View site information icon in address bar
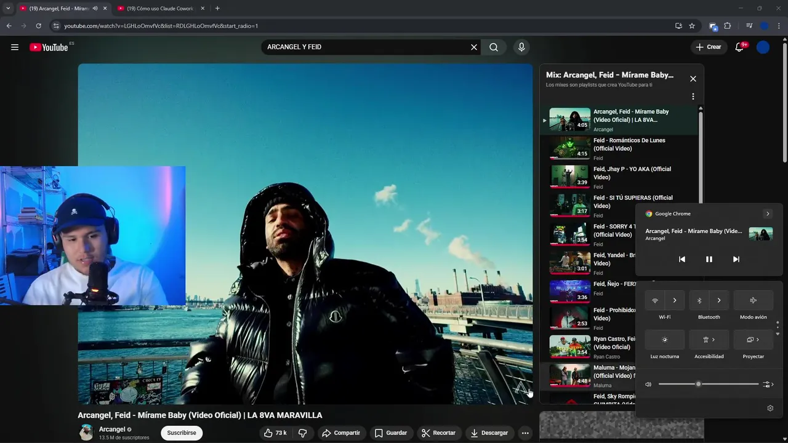 [x=56, y=26]
